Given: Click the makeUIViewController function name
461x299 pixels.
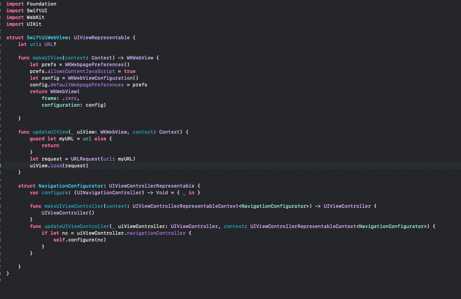Looking at the screenshot, I should point(68,206).
